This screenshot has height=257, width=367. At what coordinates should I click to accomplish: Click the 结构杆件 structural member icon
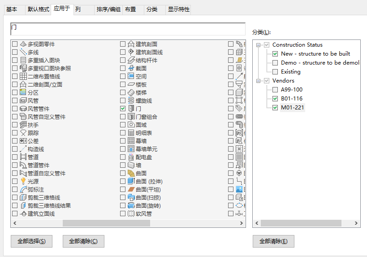pyautogui.click(x=131, y=60)
